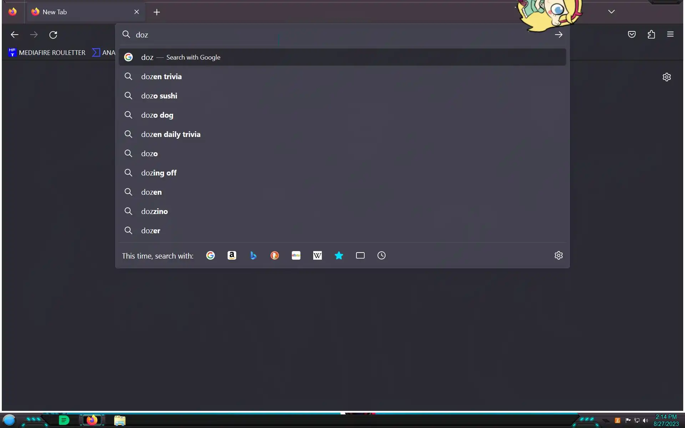Open MEDIAFIRE ROULETTER bookmark
The image size is (685, 428).
coord(47,53)
